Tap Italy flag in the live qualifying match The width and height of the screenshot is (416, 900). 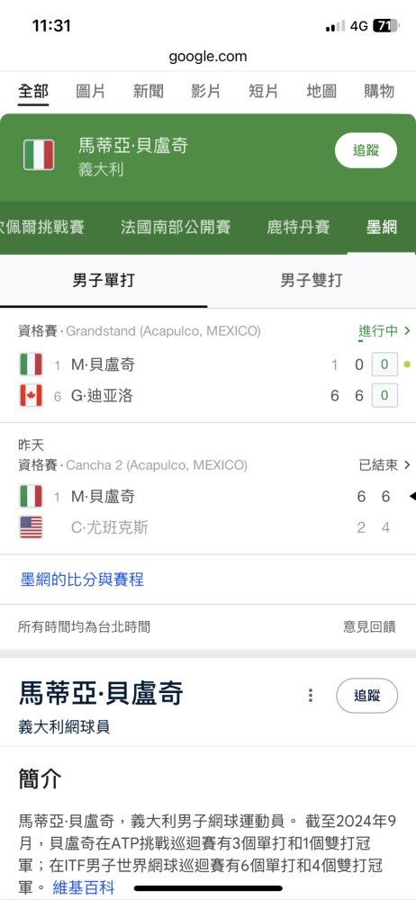click(31, 364)
